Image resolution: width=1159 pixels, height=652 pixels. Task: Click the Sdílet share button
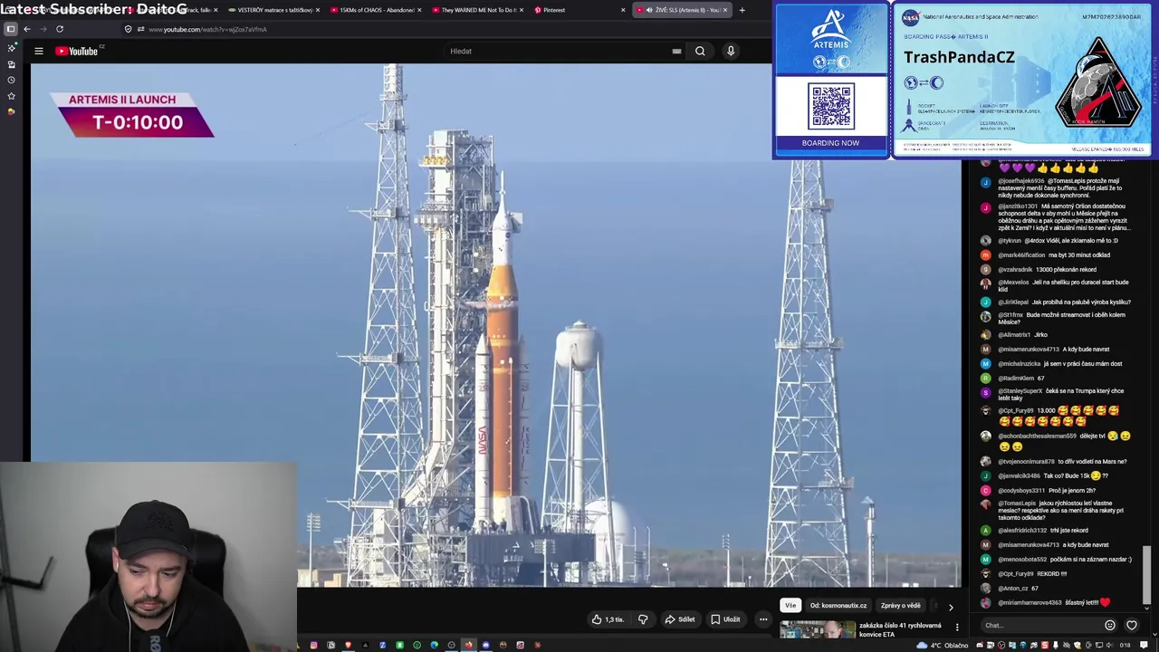click(x=680, y=619)
